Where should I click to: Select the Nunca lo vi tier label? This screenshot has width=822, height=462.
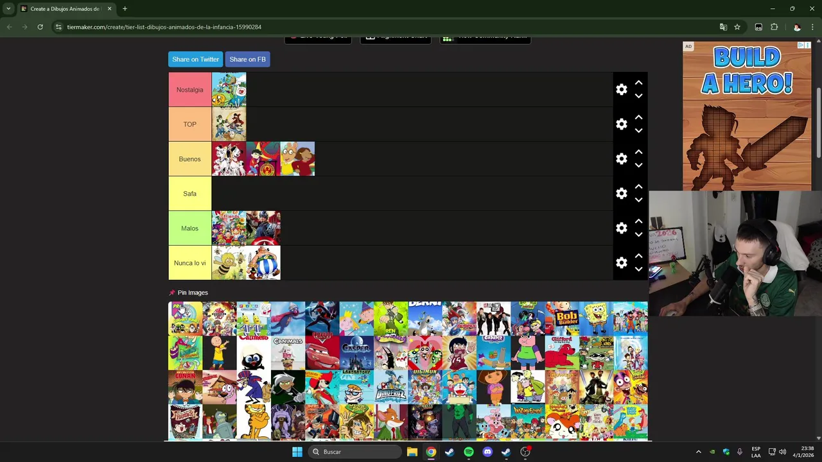click(189, 263)
